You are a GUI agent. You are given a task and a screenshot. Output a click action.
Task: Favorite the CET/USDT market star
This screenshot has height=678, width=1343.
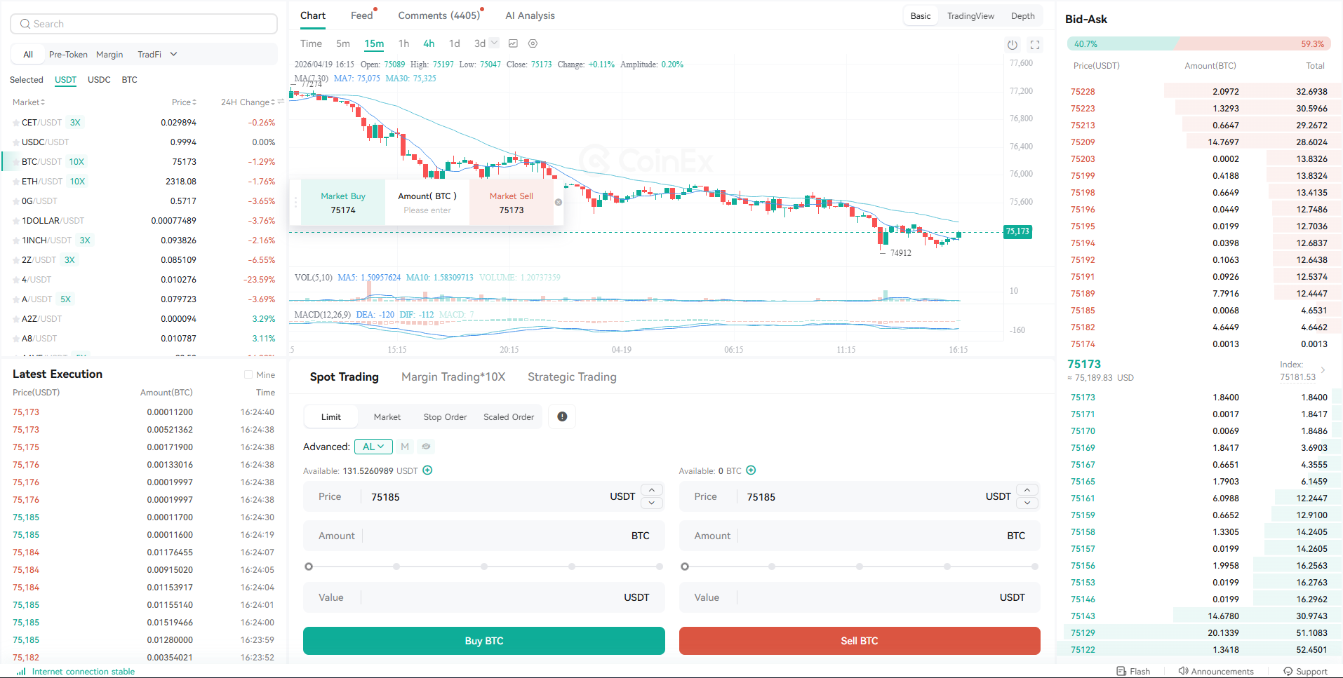(15, 123)
